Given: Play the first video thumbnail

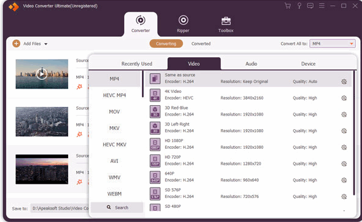Looking at the screenshot, I should point(42,74).
